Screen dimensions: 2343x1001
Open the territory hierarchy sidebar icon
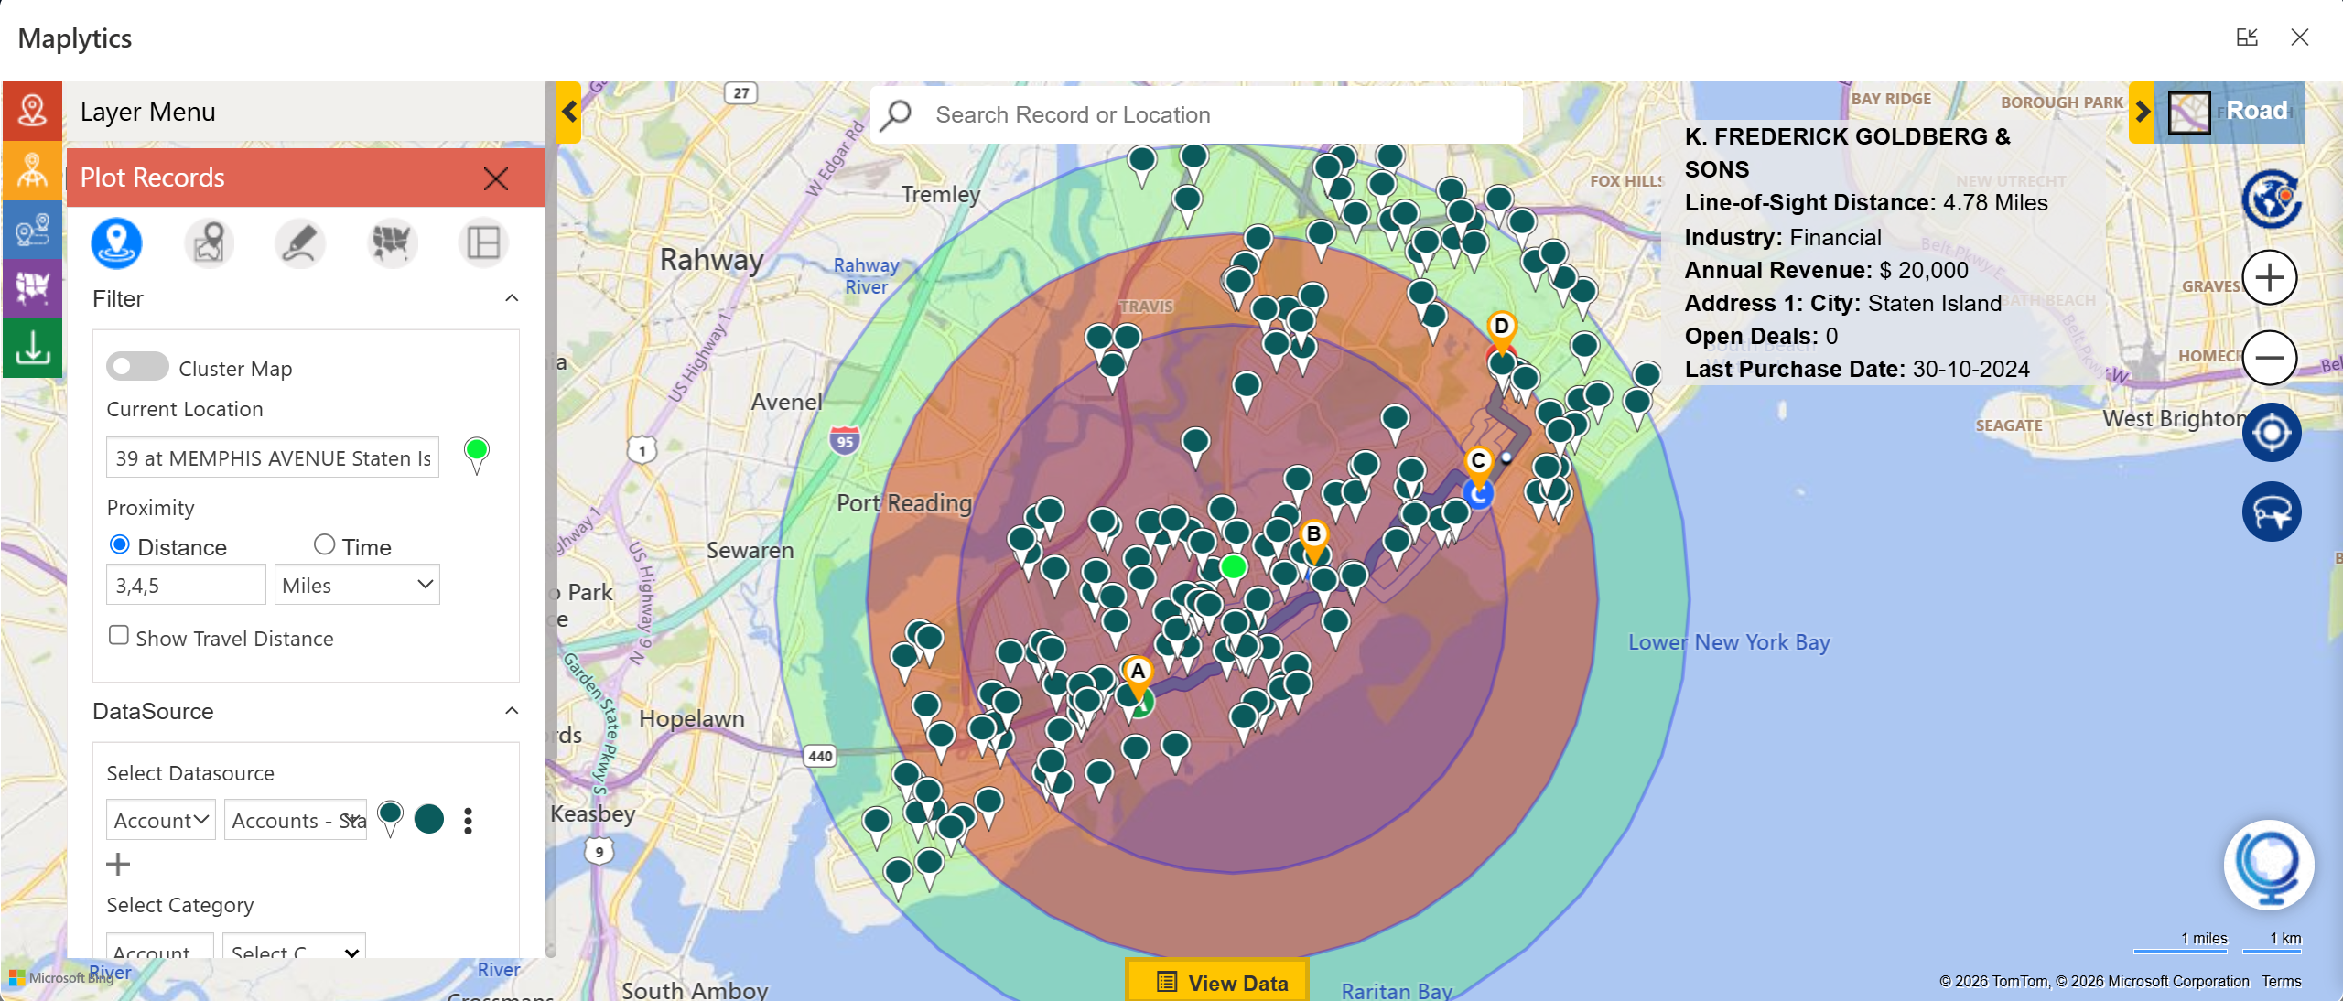tap(32, 170)
